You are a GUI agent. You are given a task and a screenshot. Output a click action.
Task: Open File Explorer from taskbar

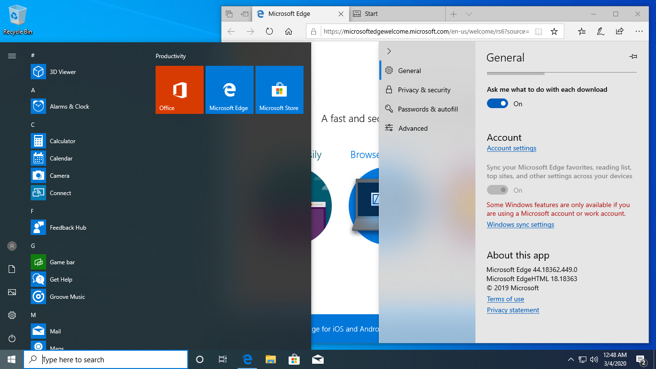pyautogui.click(x=271, y=359)
